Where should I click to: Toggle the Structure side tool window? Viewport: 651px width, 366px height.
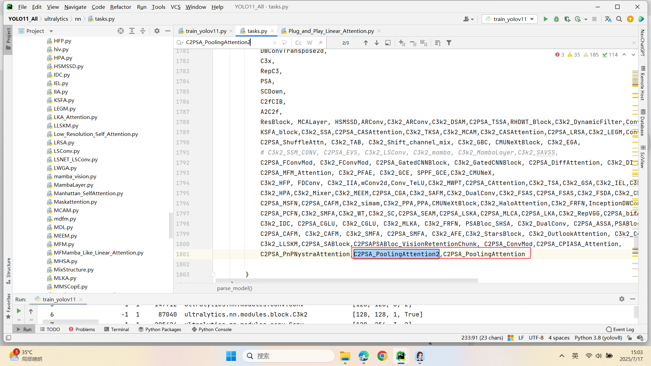coord(8,271)
